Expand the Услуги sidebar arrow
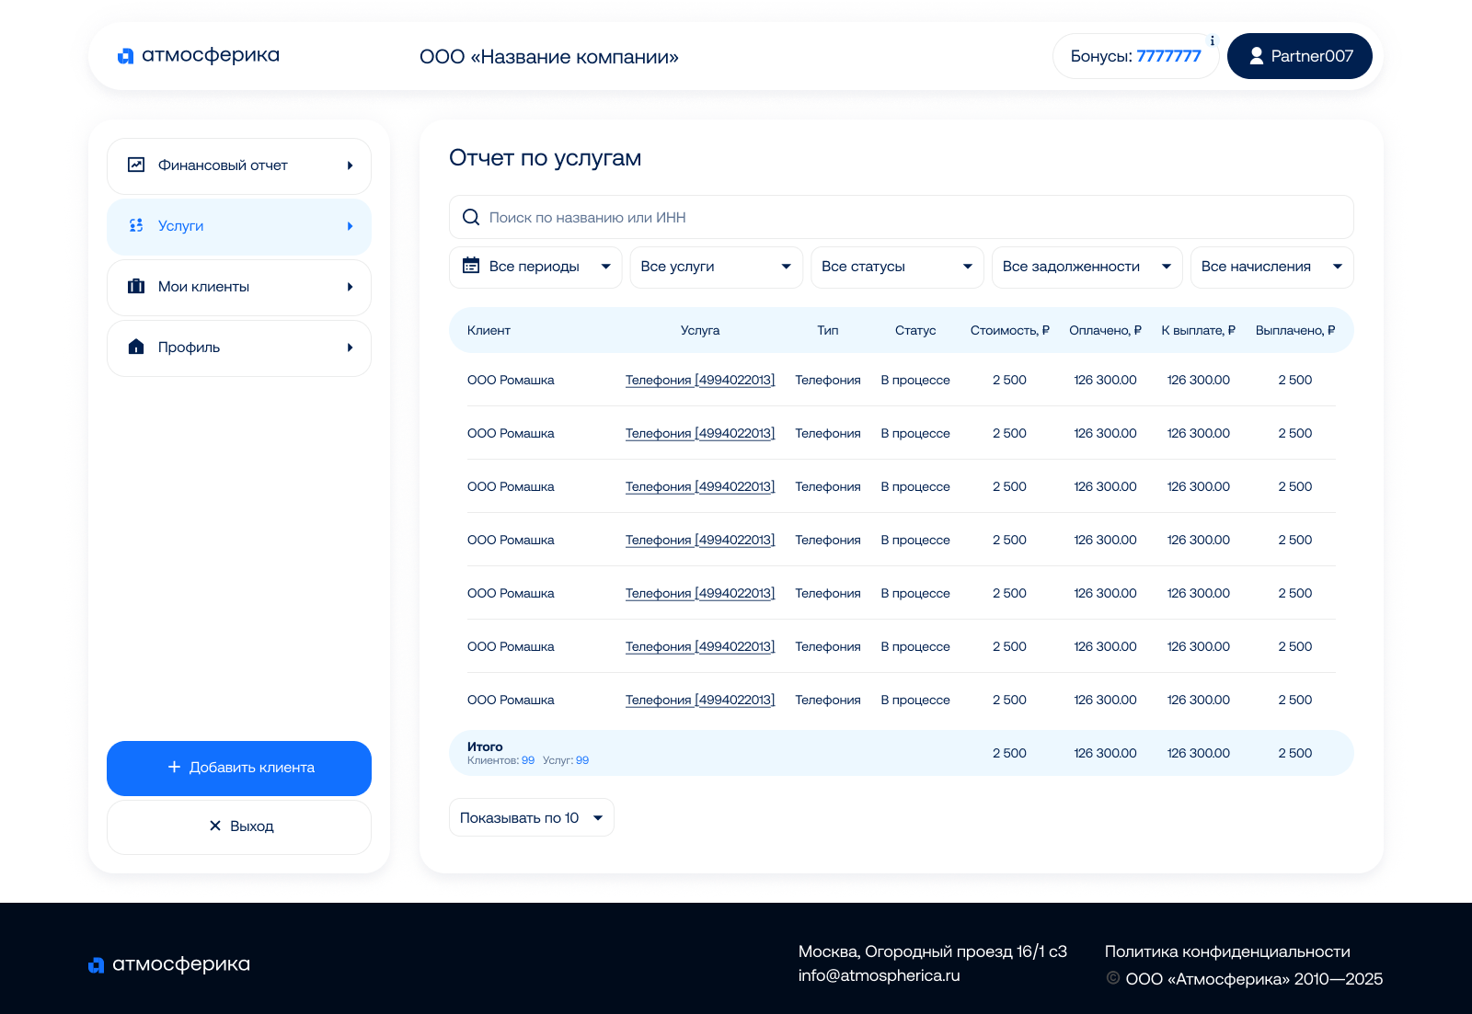Viewport: 1472px width, 1014px height. [350, 226]
